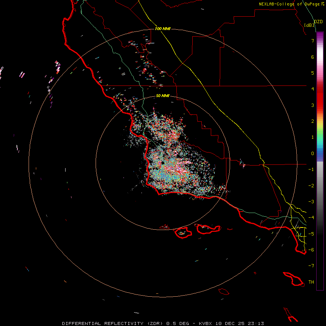Click the -3 value on the scale
The width and height of the screenshot is (326, 326).
pyautogui.click(x=311, y=202)
